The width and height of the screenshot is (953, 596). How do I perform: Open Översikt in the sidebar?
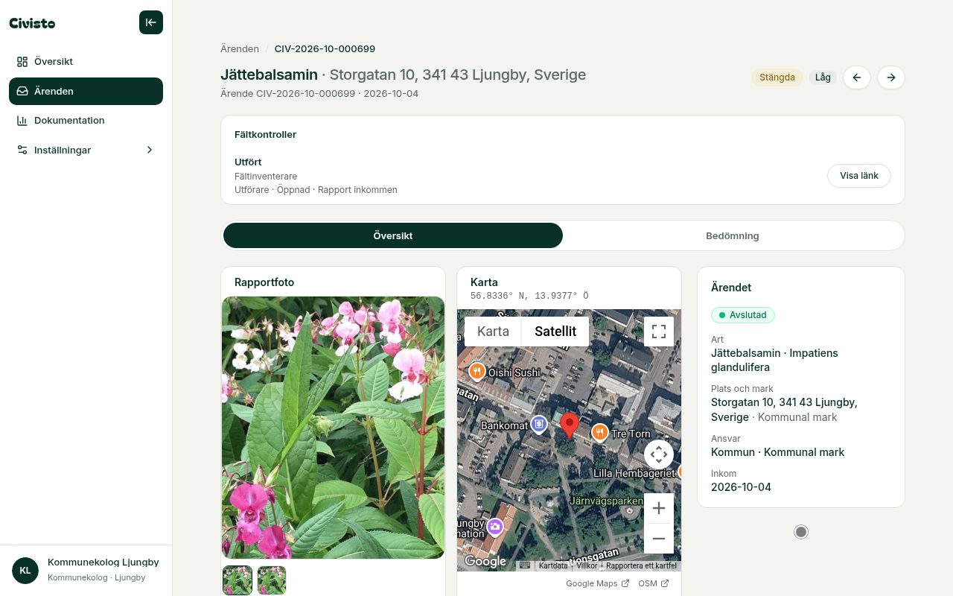point(86,62)
